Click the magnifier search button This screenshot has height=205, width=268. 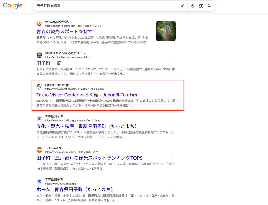210,6
